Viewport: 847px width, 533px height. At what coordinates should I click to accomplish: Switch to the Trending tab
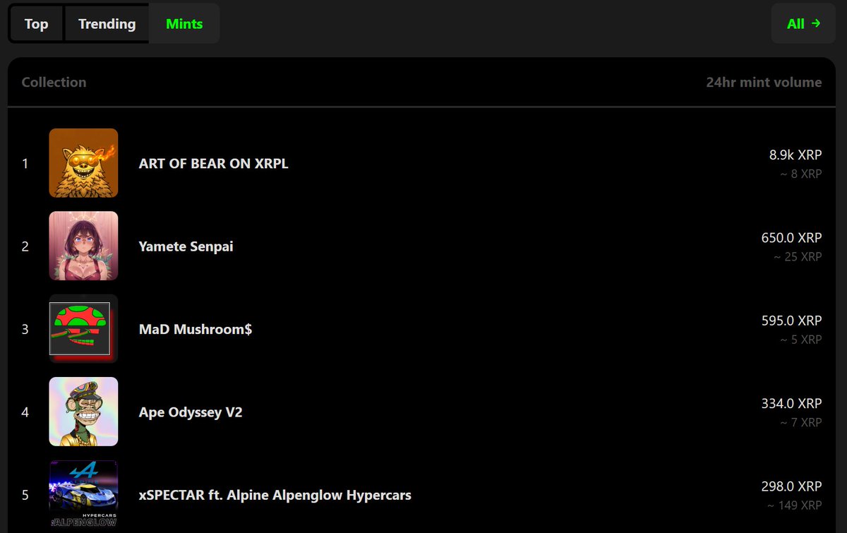pyautogui.click(x=107, y=23)
